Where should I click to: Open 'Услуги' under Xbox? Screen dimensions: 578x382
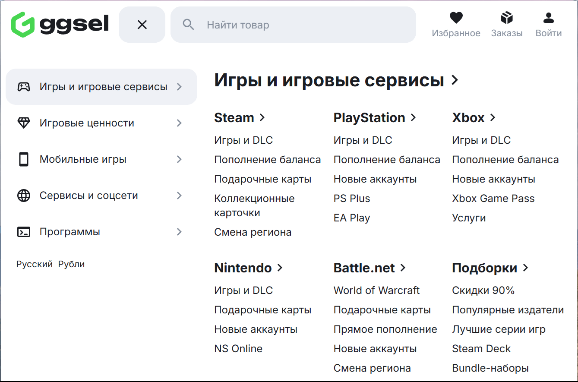469,218
